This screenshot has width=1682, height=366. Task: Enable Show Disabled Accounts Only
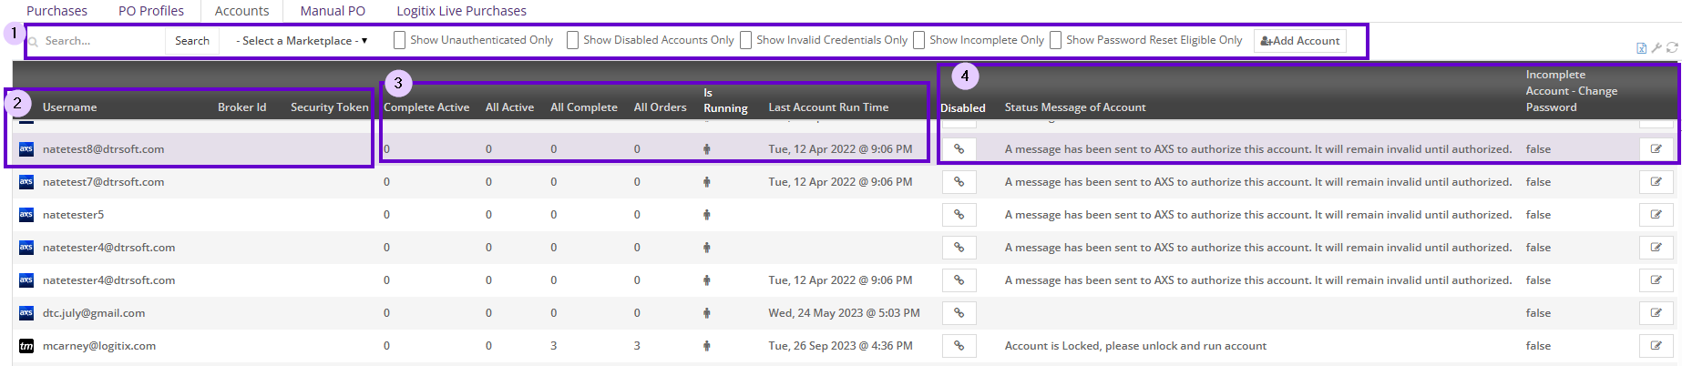pos(572,40)
